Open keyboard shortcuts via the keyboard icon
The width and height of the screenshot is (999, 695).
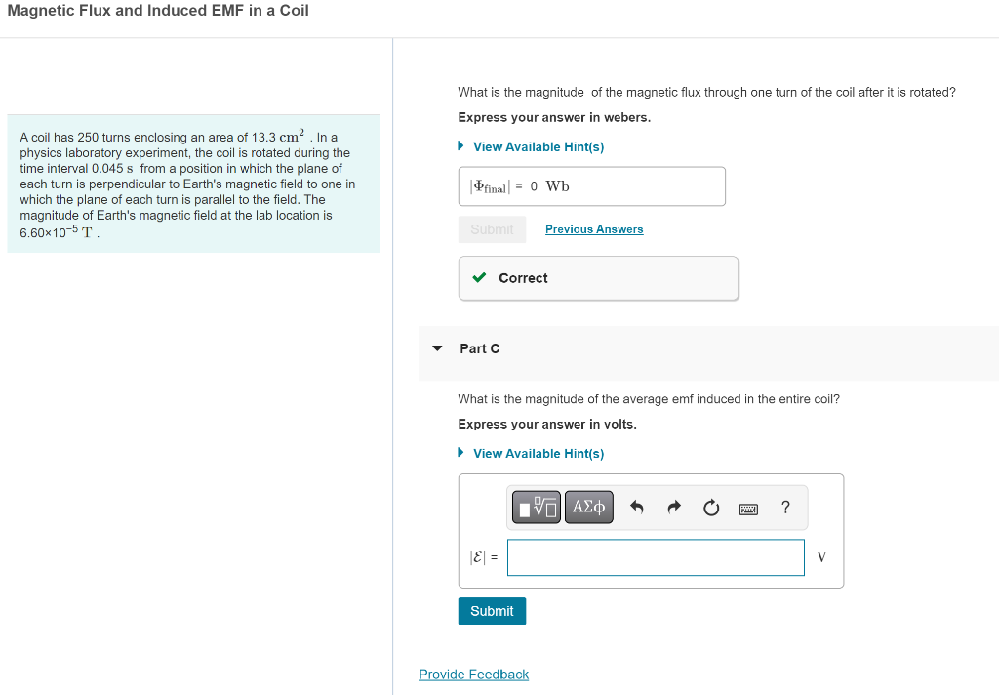[747, 507]
